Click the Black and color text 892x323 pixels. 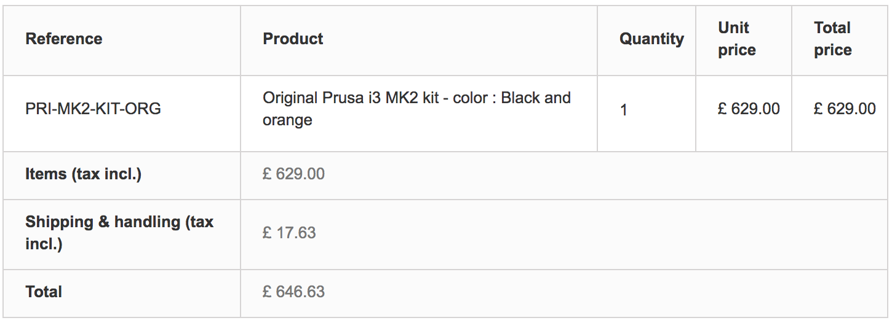(x=536, y=98)
